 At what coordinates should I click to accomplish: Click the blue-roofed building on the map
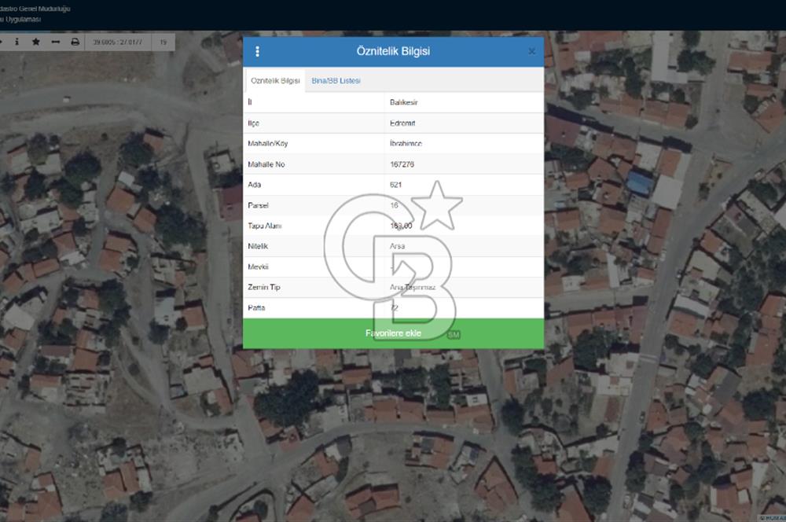[x=639, y=184]
